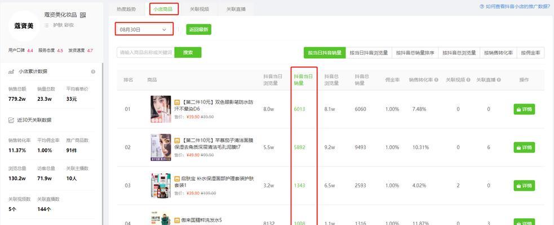
Task: Click shop name 蔻资美化妆品
Action: pos(60,15)
